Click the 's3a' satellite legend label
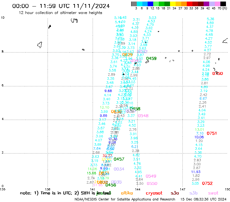Image resolution: width=230 pixels, height=202 pixels. 175,193
